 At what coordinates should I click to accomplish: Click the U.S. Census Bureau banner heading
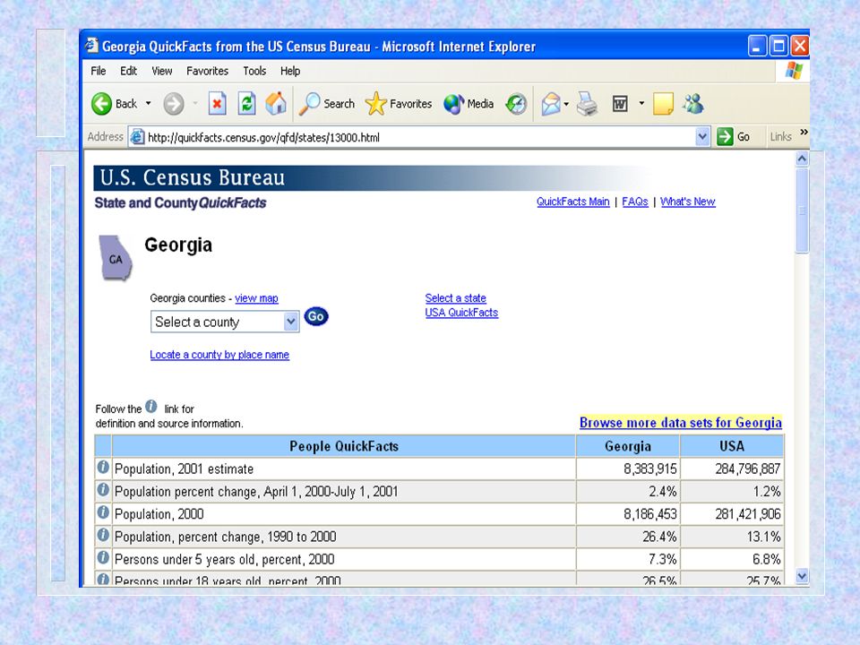(x=193, y=177)
